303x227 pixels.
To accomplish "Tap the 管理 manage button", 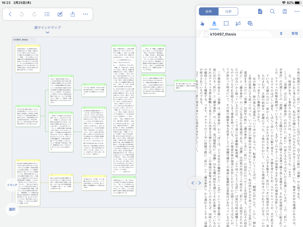I will [x=295, y=34].
